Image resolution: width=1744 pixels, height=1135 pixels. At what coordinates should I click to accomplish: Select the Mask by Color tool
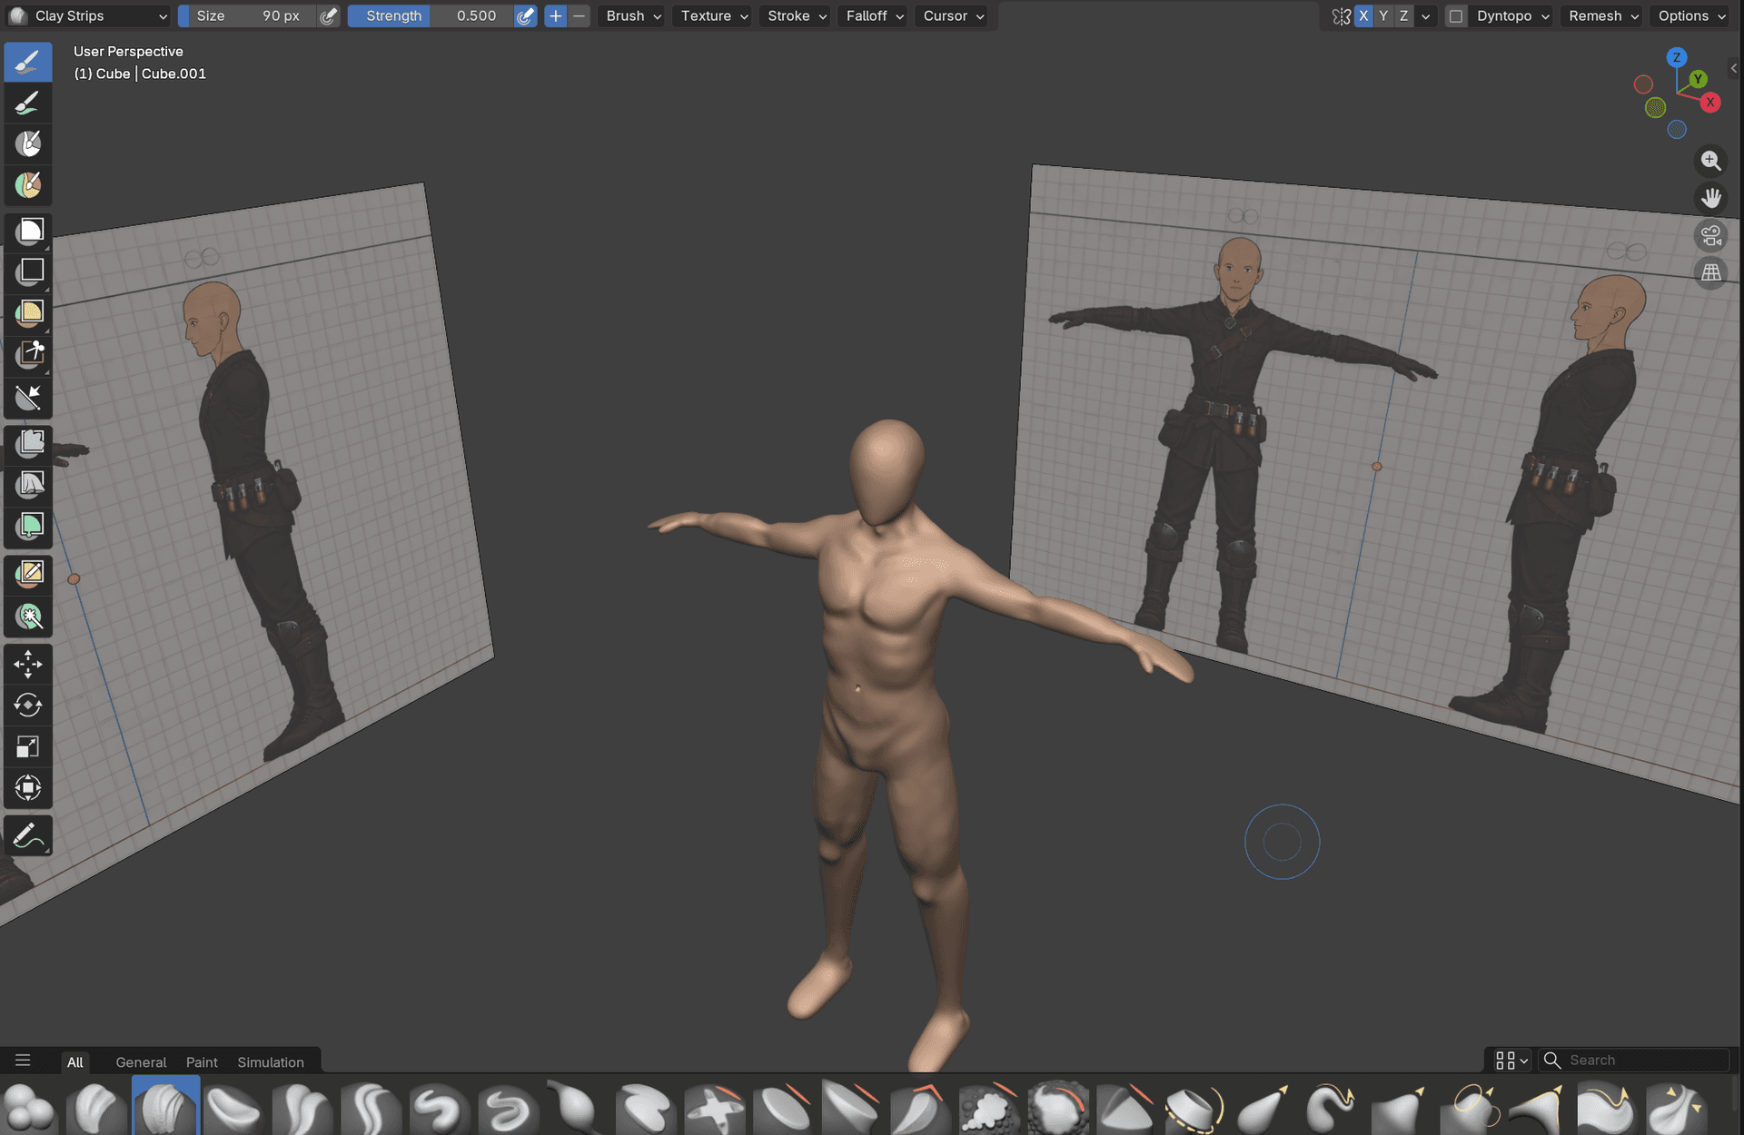point(28,617)
